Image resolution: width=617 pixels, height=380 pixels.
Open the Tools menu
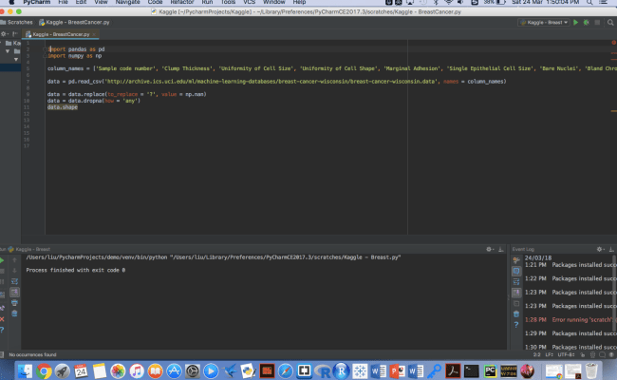tap(228, 2)
